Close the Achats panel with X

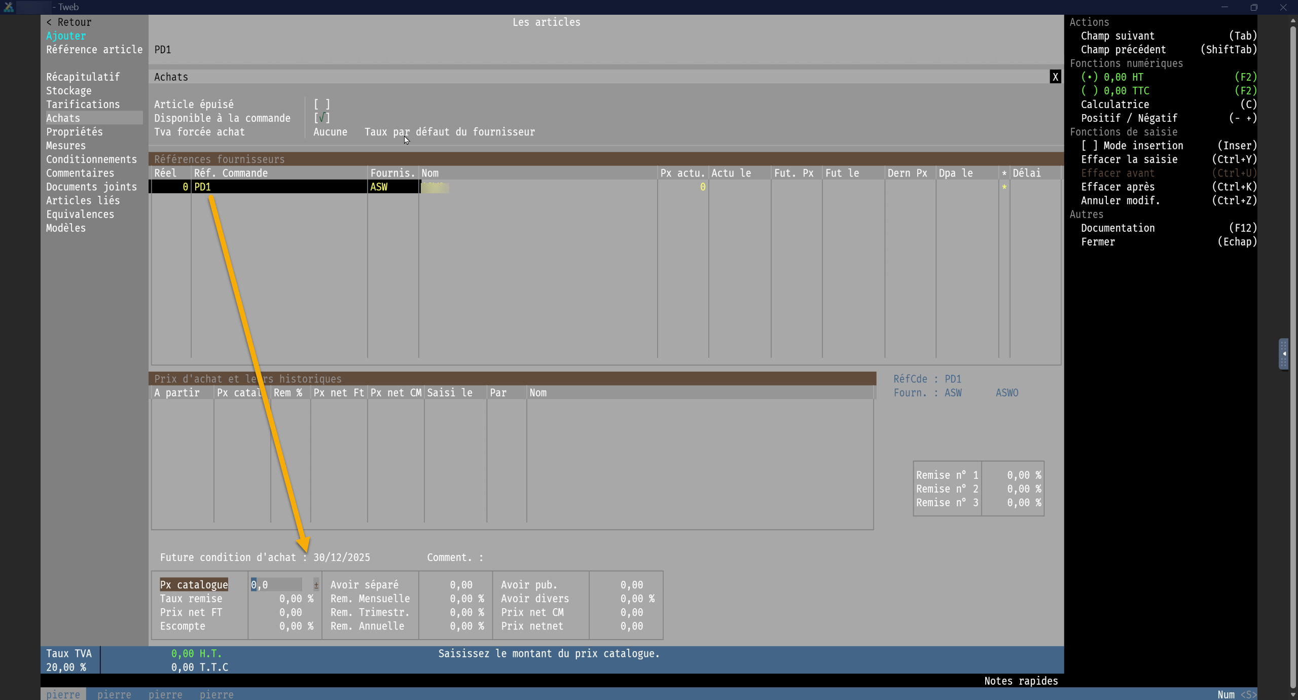pyautogui.click(x=1055, y=77)
